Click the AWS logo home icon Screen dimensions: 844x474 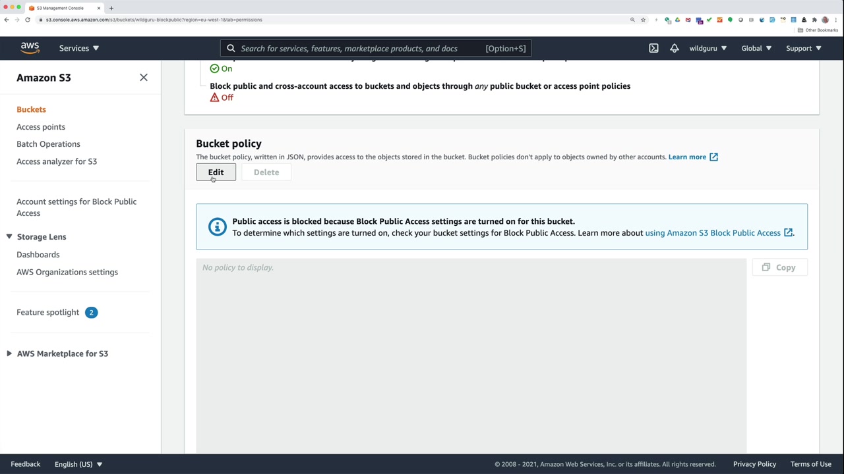30,48
